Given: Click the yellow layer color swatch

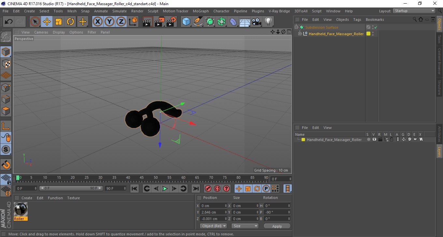Looking at the screenshot, I should tap(303, 140).
